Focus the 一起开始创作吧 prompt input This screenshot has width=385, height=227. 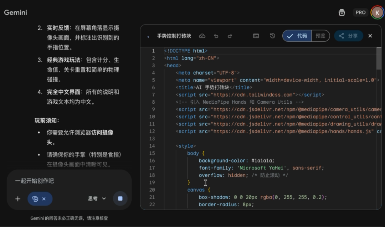point(68,181)
